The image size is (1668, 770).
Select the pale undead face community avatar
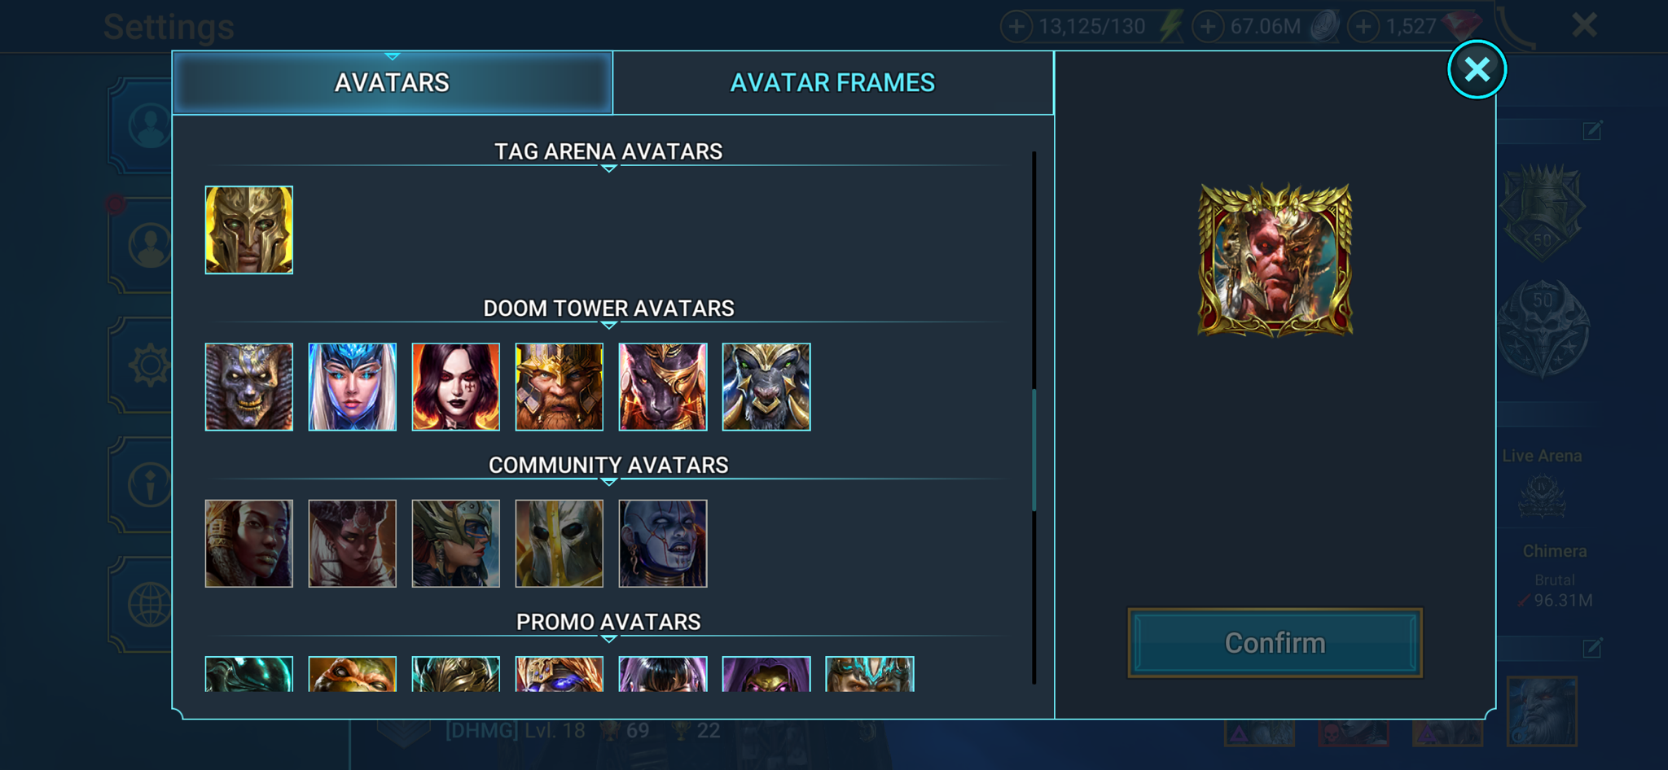point(663,544)
